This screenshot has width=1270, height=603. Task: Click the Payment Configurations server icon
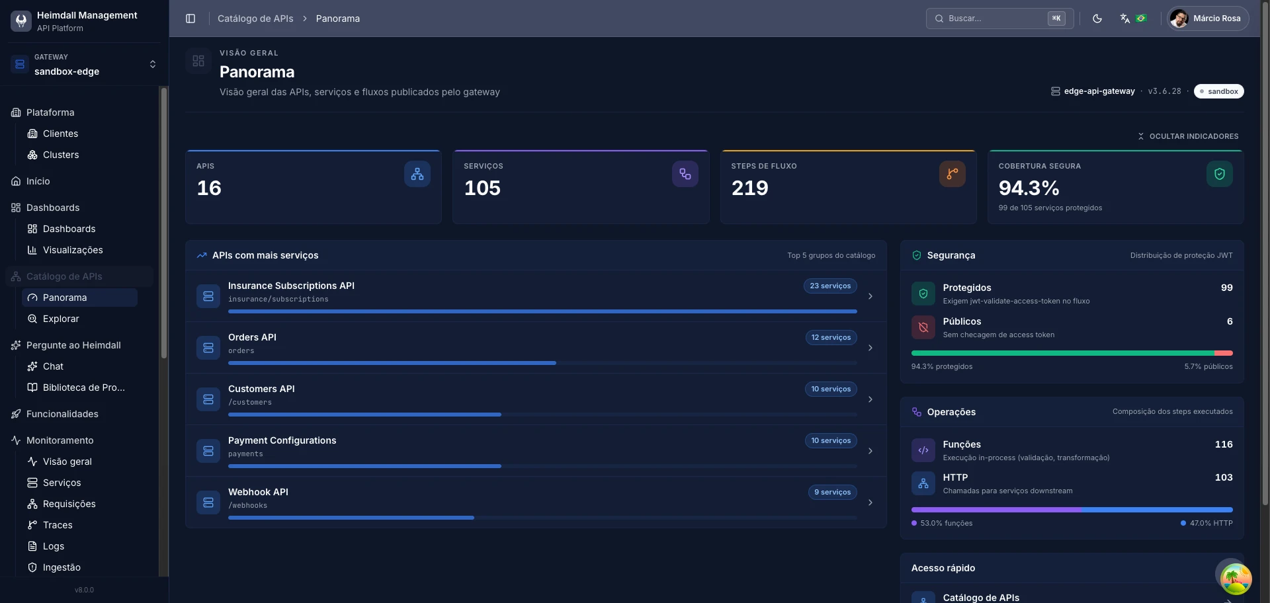208,451
